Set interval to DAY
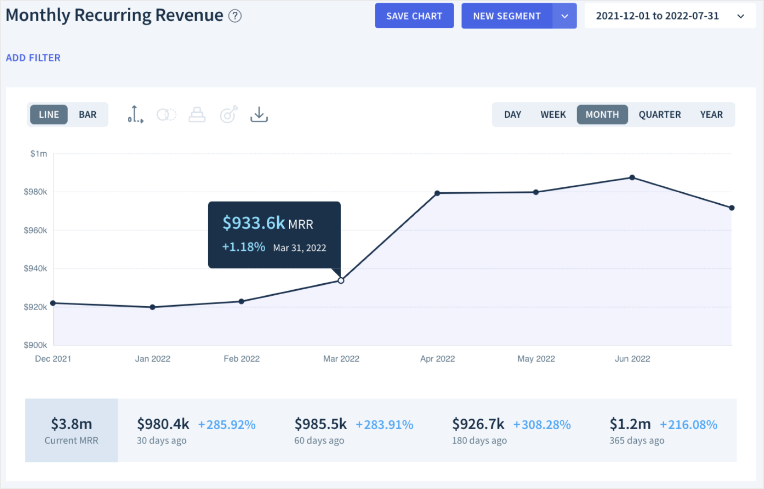 pyautogui.click(x=513, y=115)
